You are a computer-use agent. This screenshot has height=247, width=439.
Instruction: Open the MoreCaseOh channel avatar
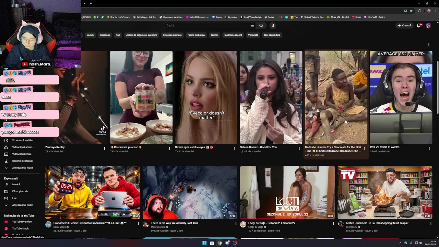click(x=146, y=224)
